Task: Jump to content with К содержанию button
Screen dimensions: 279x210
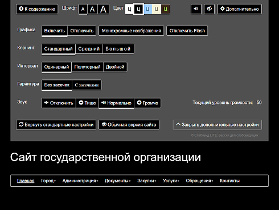Action: pos(37,9)
